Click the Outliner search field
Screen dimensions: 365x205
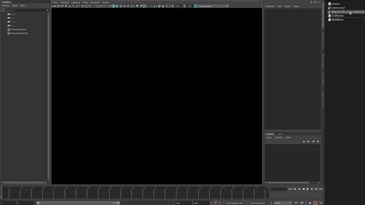[26, 10]
